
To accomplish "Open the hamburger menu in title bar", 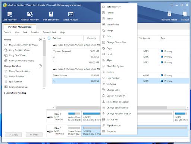I will (172, 5).
